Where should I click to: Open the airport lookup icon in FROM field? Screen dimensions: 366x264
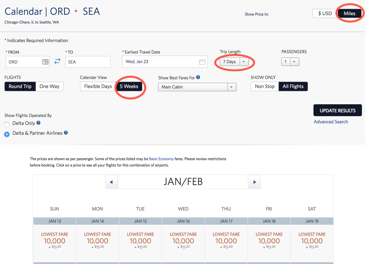(45, 62)
